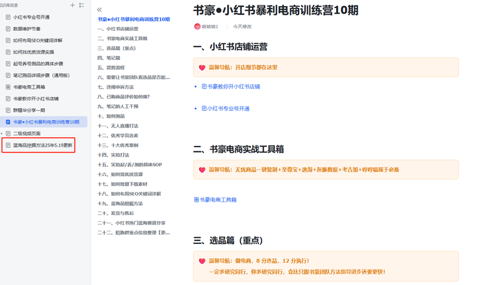Click the document icon beside 数据维护节奏
The image size is (484, 285).
(8, 29)
